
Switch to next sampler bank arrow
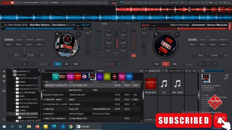[x=186, y=71]
